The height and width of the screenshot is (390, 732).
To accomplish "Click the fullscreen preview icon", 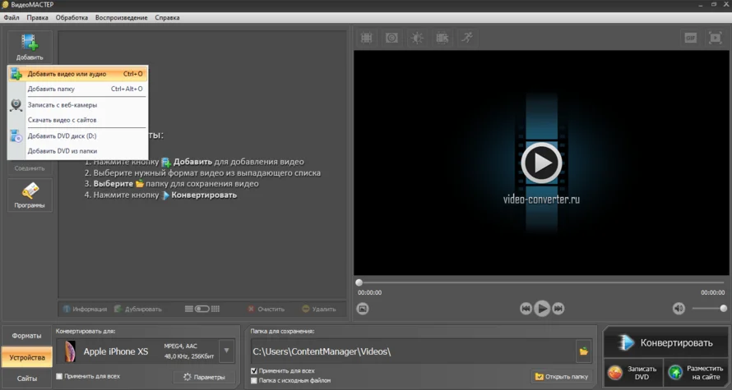I will [715, 38].
